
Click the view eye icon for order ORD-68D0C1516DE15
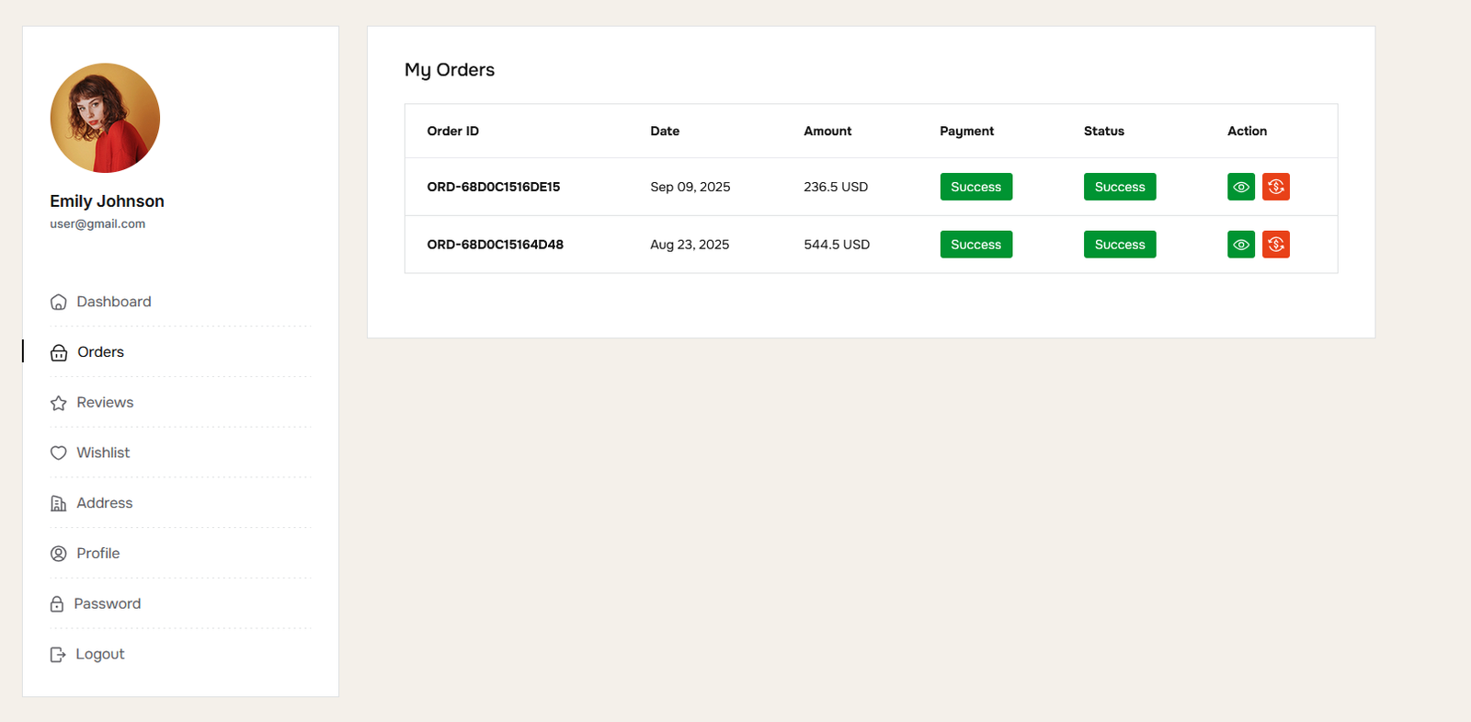tap(1240, 187)
